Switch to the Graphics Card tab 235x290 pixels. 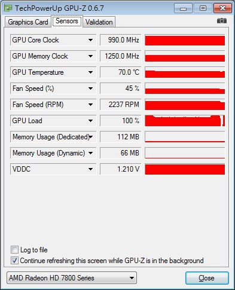coord(28,22)
